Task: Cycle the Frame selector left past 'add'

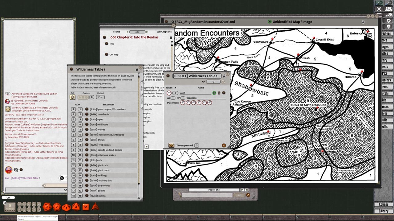Action: pyautogui.click(x=127, y=32)
